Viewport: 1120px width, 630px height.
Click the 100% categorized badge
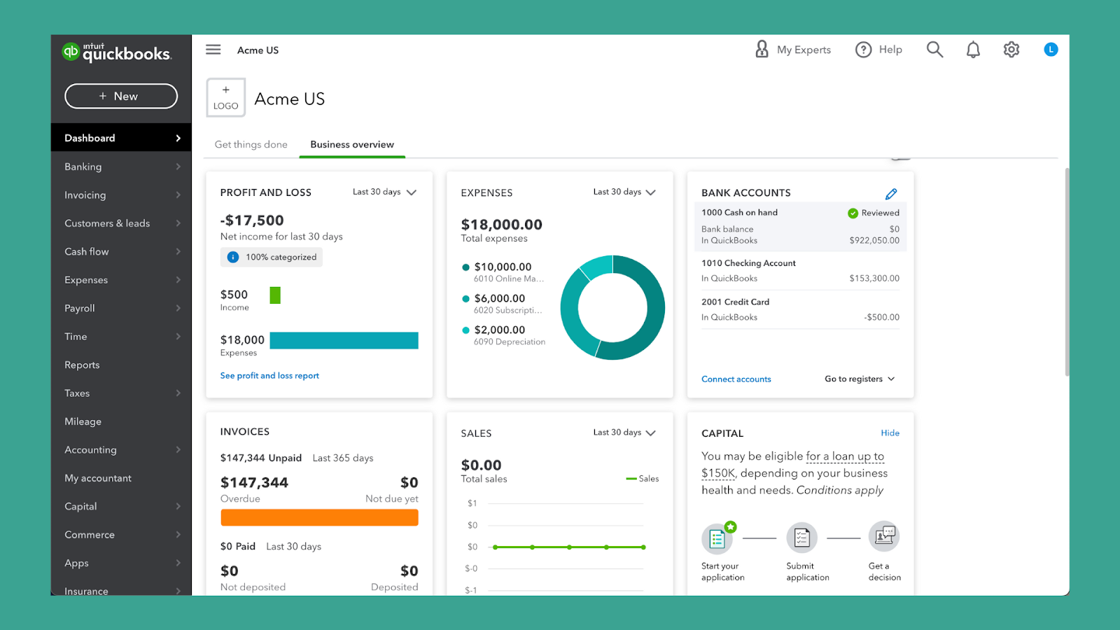click(272, 258)
